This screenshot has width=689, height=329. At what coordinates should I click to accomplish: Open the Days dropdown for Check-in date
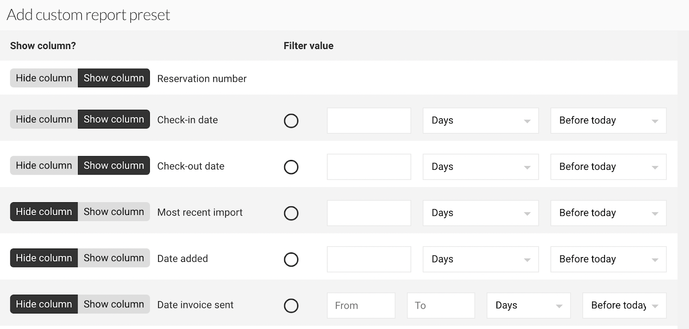tap(480, 120)
